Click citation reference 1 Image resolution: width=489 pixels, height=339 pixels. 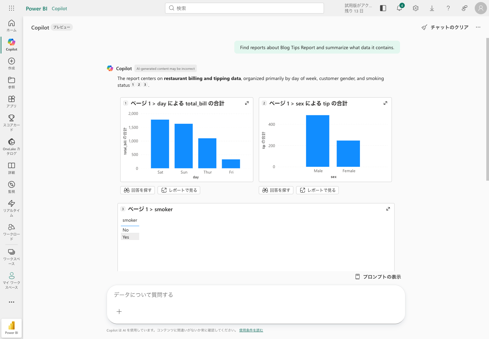[x=133, y=85]
